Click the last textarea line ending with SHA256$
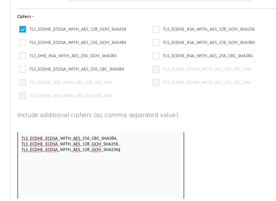This screenshot has height=201, width=276. [71, 150]
